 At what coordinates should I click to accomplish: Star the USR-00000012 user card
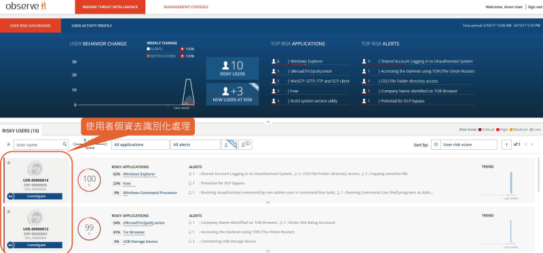(x=9, y=212)
